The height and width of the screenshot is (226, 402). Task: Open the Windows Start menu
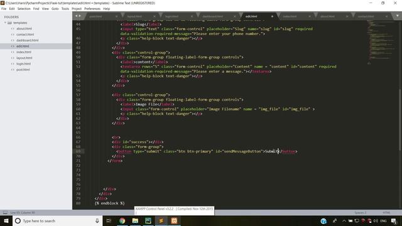pos(6,220)
